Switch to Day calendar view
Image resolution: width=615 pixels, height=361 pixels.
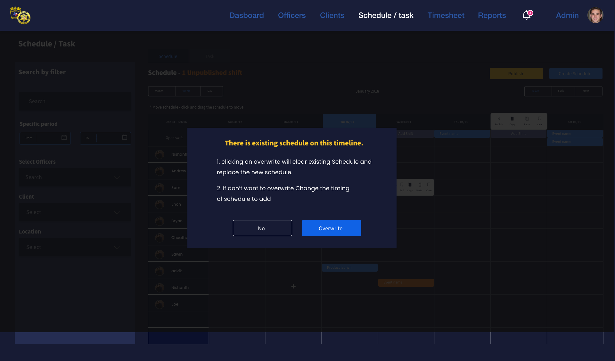210,91
